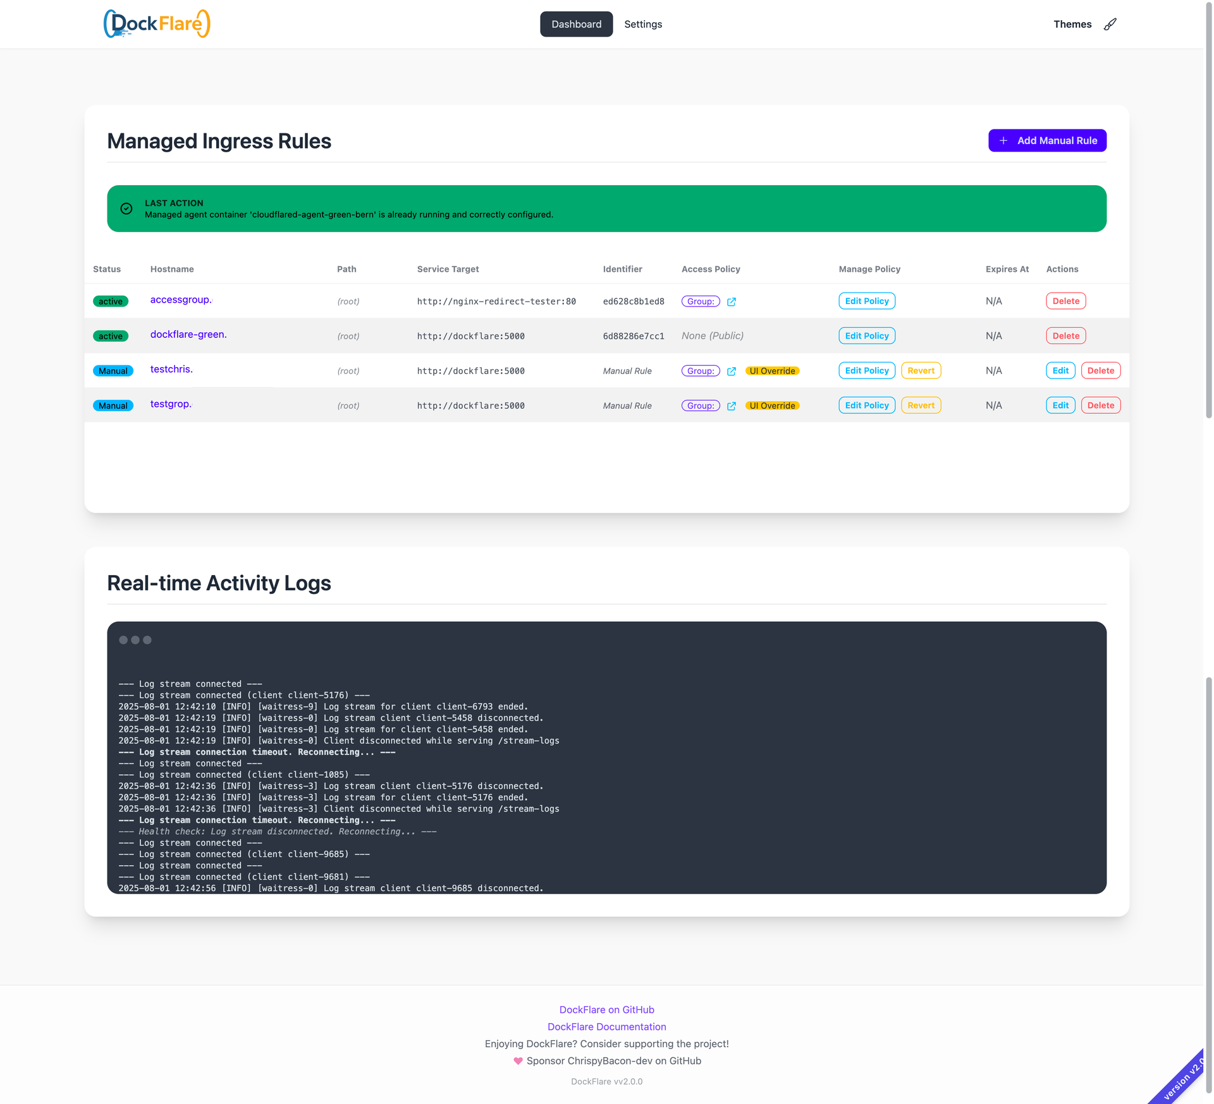Open the accessgroup hostname link
This screenshot has width=1214, height=1104.
point(181,300)
